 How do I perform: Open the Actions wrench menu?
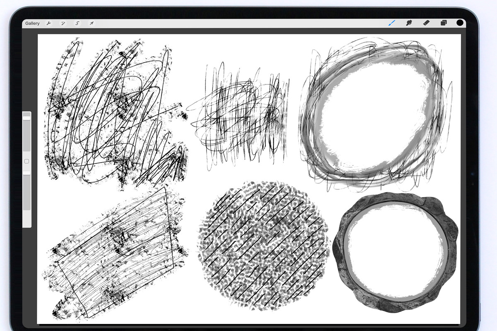click(x=48, y=23)
